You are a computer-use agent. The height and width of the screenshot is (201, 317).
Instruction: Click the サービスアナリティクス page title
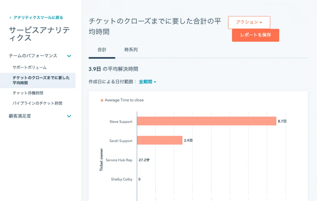(39, 34)
